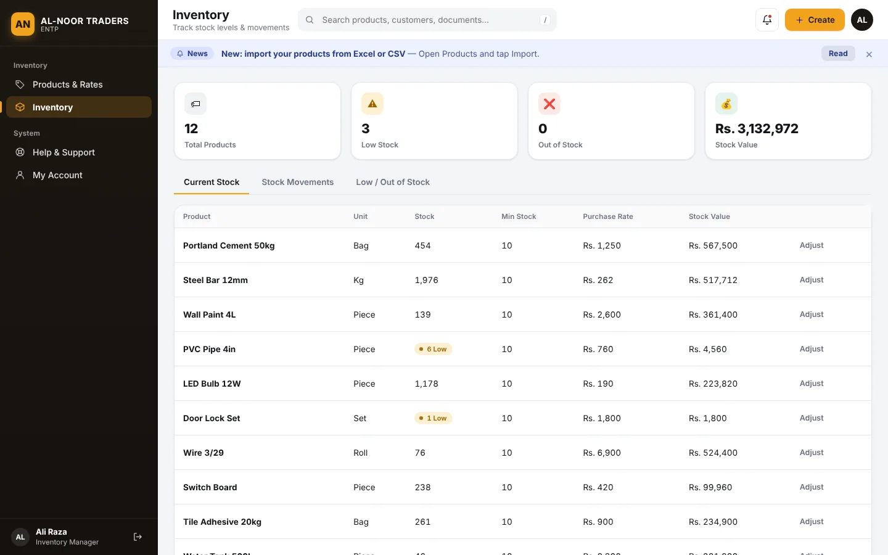888x555 pixels.
Task: Click the Low Stock summary card value 3
Action: tap(366, 128)
